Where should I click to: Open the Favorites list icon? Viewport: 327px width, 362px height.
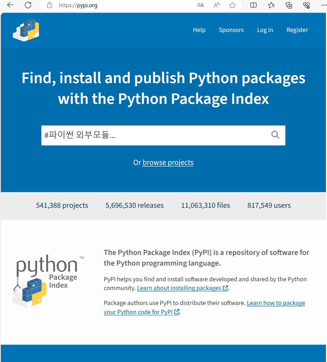pos(271,5)
